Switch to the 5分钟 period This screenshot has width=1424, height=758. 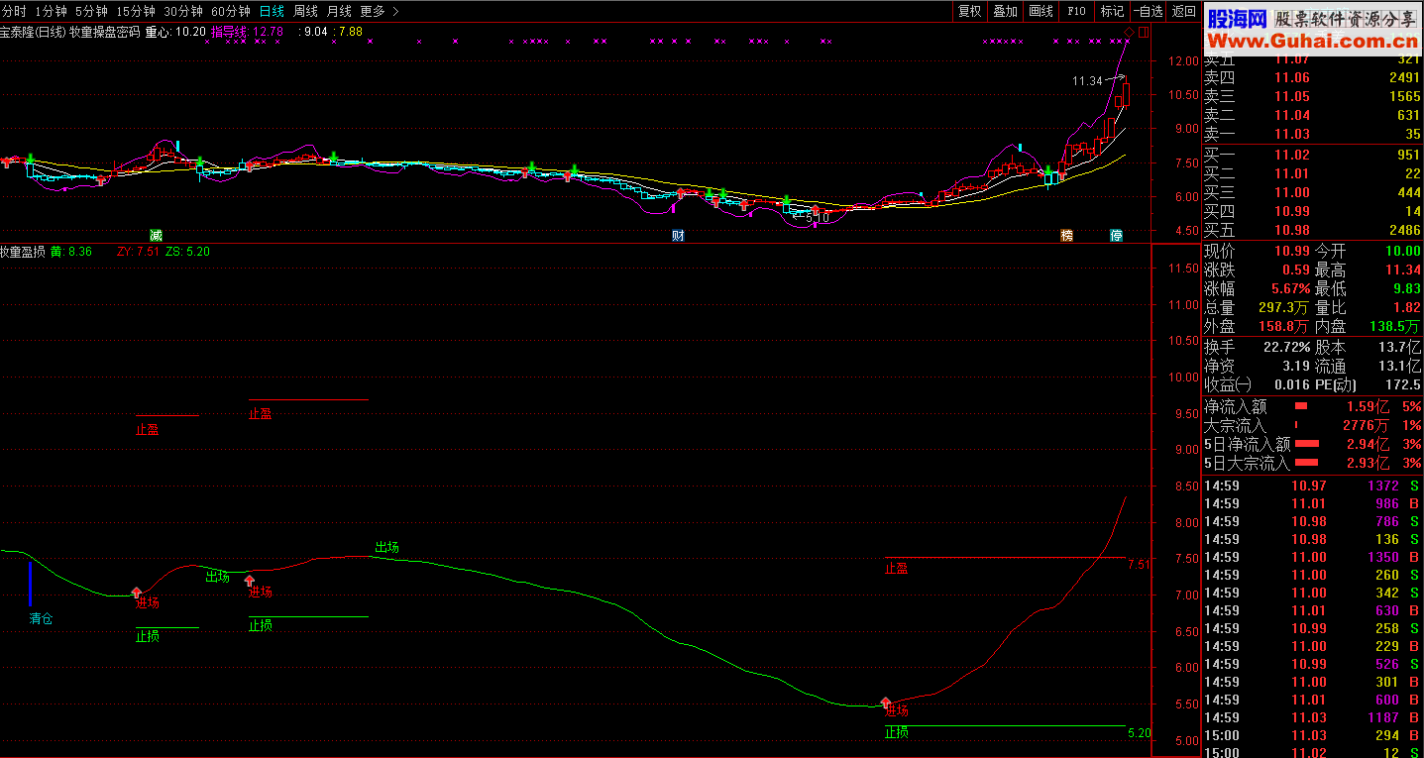(92, 11)
